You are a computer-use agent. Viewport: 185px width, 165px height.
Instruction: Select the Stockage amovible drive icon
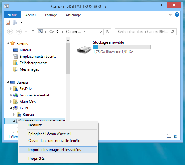(x=84, y=50)
